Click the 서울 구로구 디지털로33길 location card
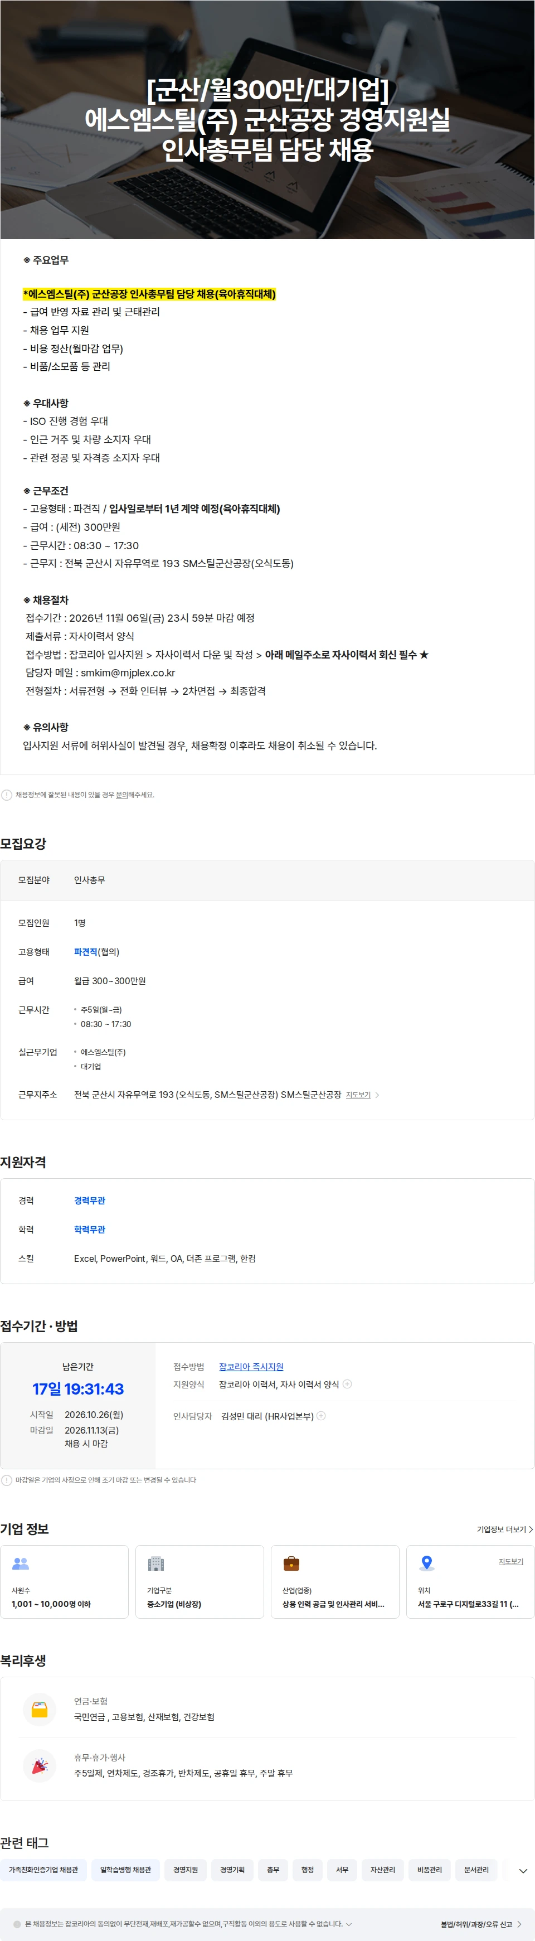This screenshot has height=1941, width=535. tap(470, 1581)
